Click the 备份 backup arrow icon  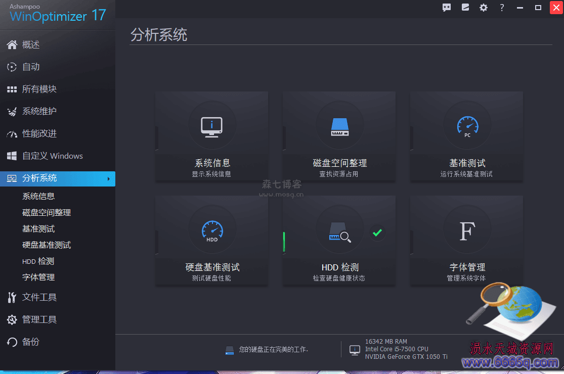12,342
